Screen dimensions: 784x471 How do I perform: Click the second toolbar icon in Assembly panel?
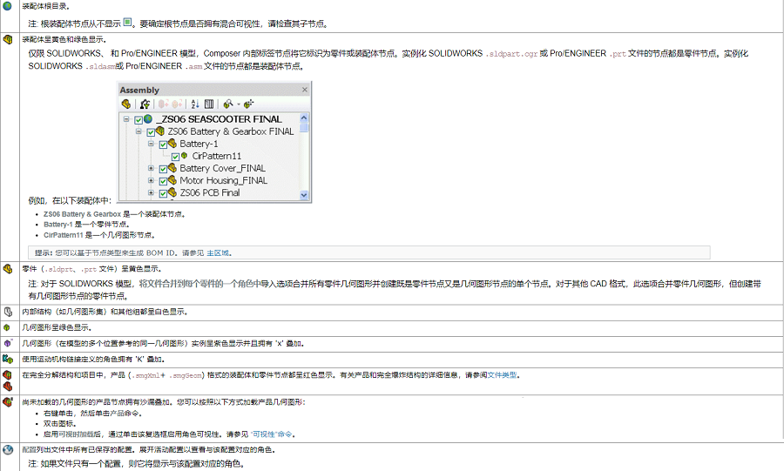coord(145,104)
